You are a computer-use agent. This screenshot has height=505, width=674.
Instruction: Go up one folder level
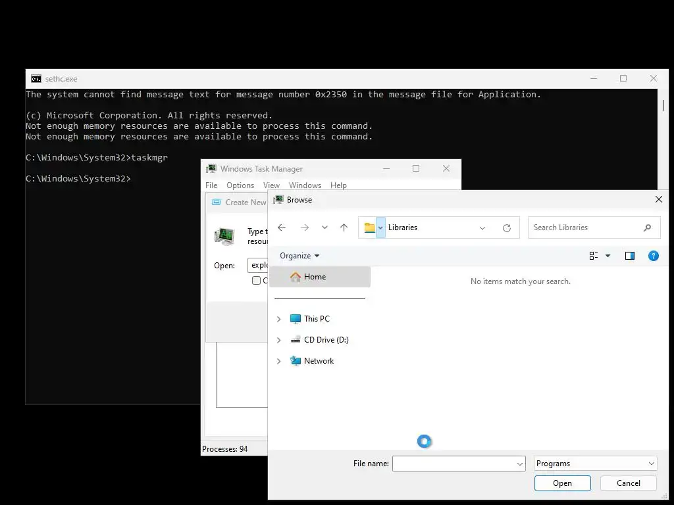(344, 228)
